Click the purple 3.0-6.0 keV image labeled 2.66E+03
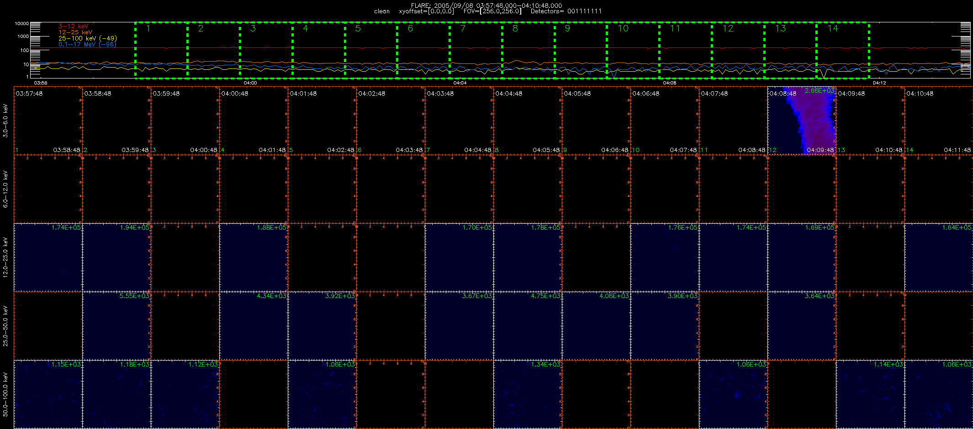The width and height of the screenshot is (973, 429). (x=802, y=120)
